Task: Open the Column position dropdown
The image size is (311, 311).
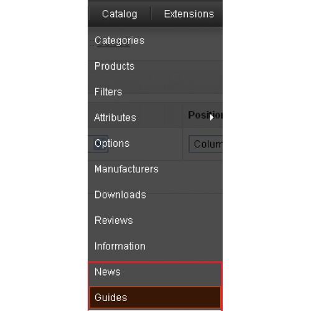Action: pos(206,144)
